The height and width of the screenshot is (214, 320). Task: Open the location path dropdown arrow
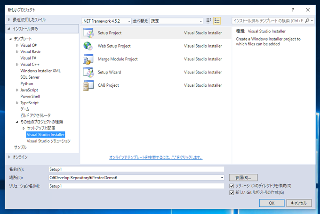222,178
